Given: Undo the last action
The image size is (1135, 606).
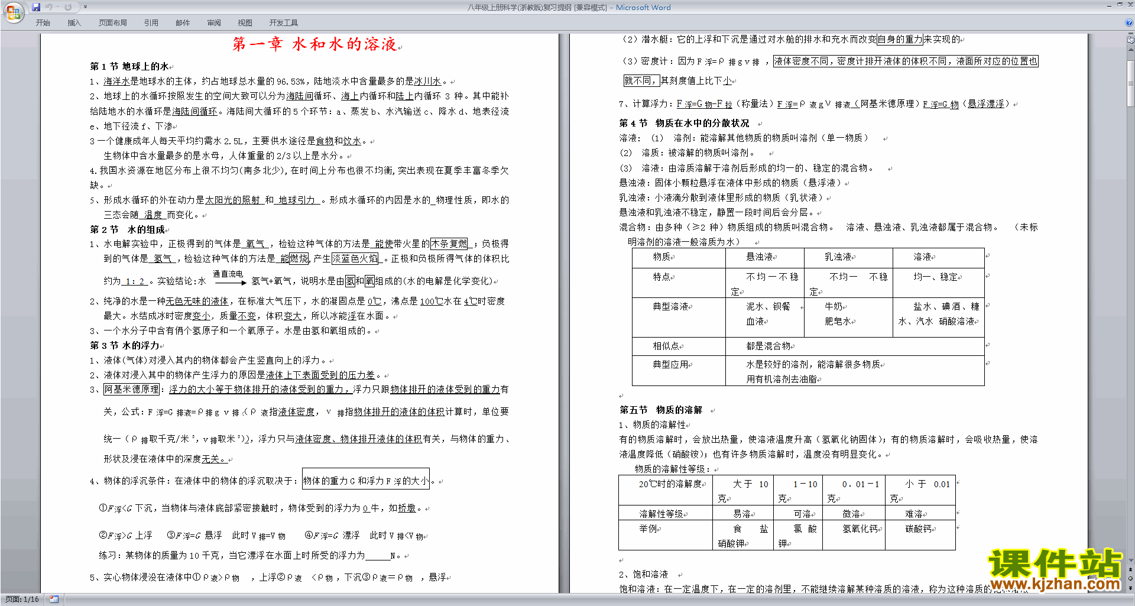Looking at the screenshot, I should point(49,7).
